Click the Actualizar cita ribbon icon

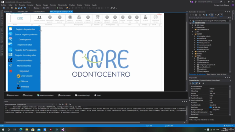click(x=130, y=17)
